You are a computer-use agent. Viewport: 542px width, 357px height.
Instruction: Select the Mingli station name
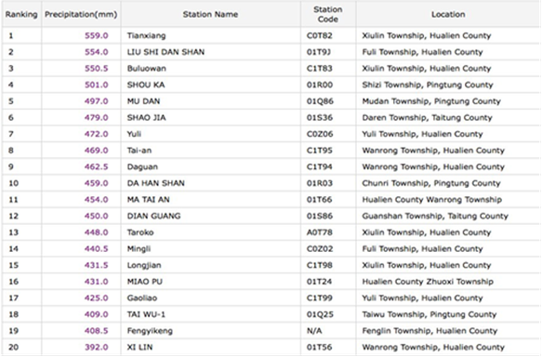point(139,249)
